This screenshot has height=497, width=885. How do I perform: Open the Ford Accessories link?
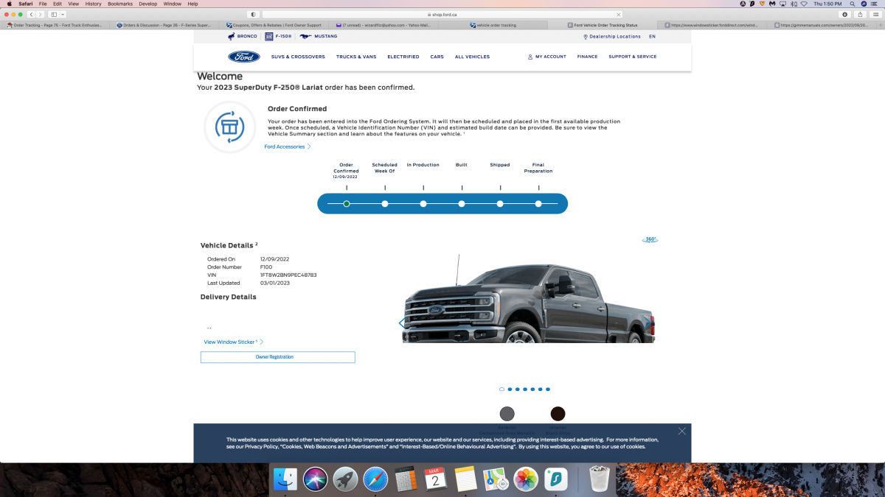point(288,147)
